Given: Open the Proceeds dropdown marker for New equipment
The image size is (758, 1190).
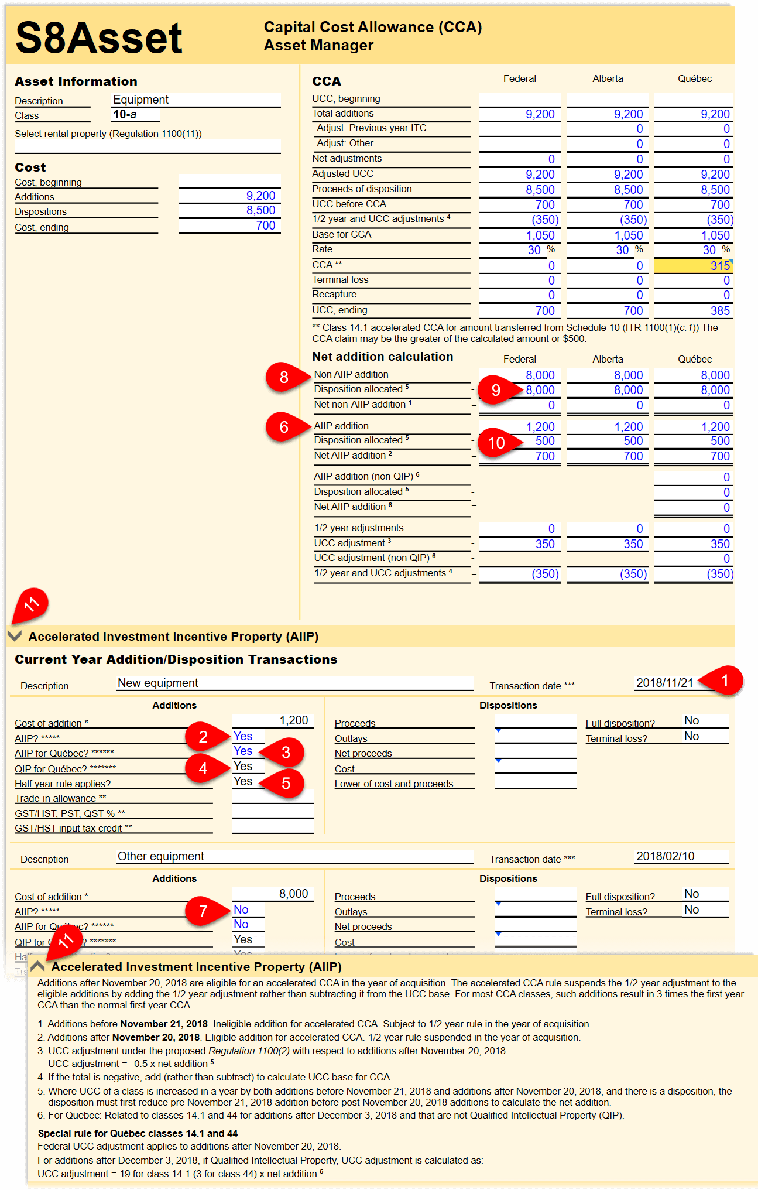Looking at the screenshot, I should pyautogui.click(x=498, y=730).
